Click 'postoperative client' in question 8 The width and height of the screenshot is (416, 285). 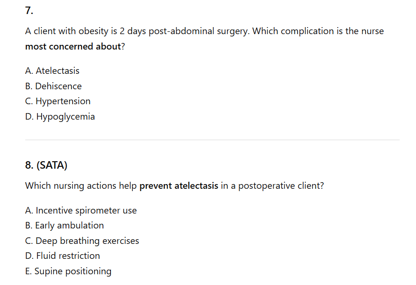281,186
